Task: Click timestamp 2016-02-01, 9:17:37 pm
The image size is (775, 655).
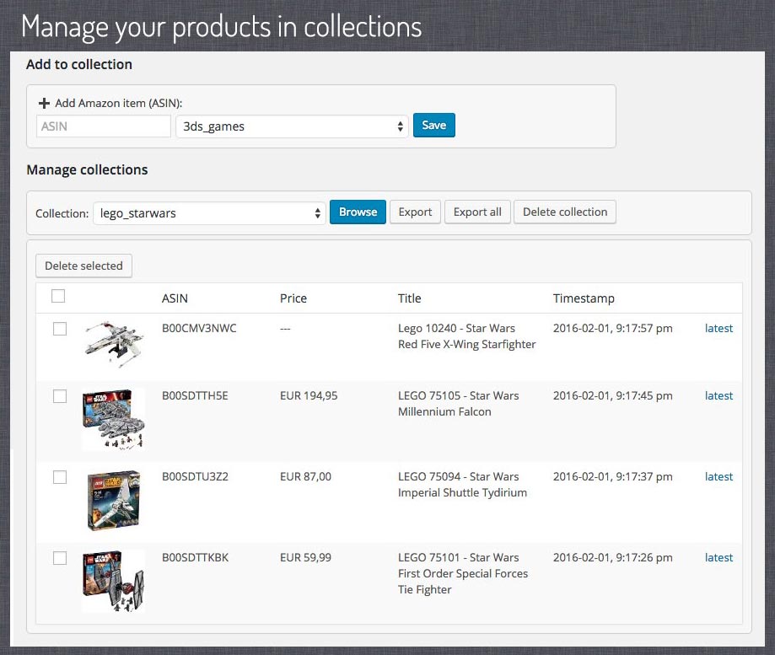Action: pos(612,476)
